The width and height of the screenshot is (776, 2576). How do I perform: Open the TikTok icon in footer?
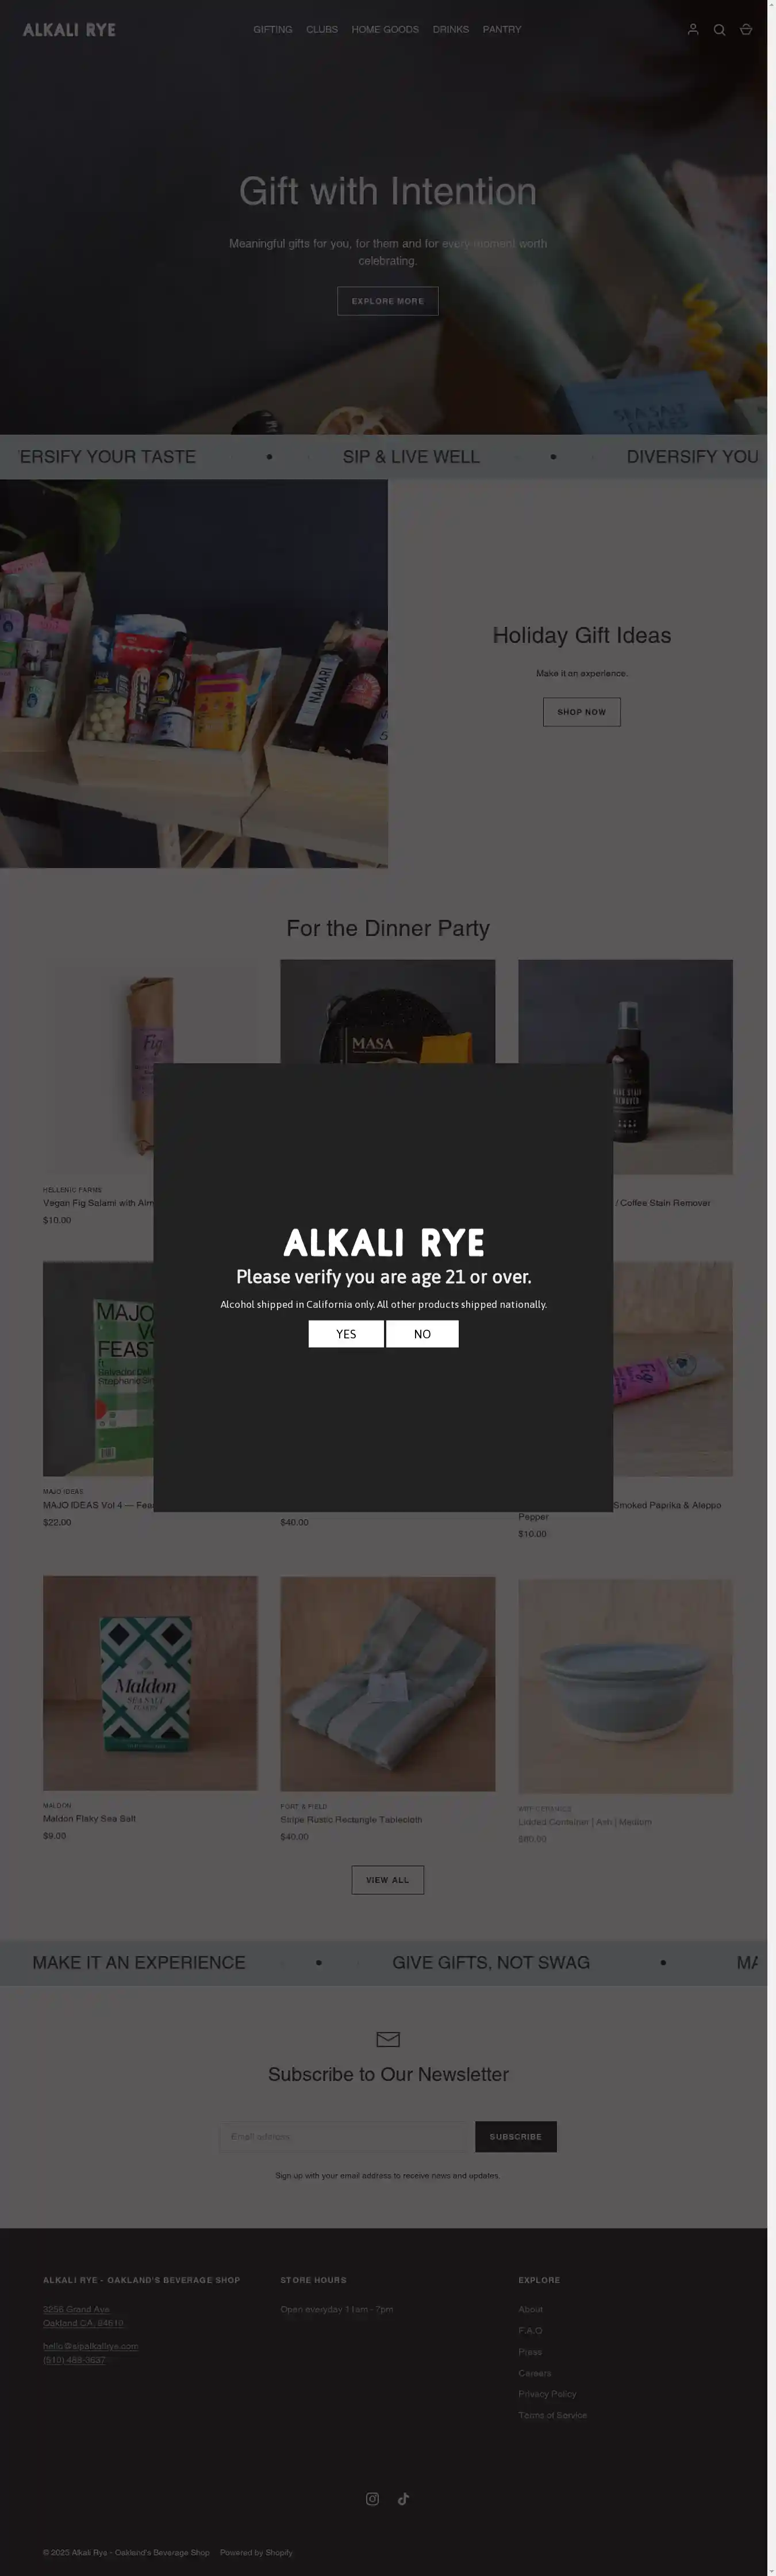tap(404, 2498)
